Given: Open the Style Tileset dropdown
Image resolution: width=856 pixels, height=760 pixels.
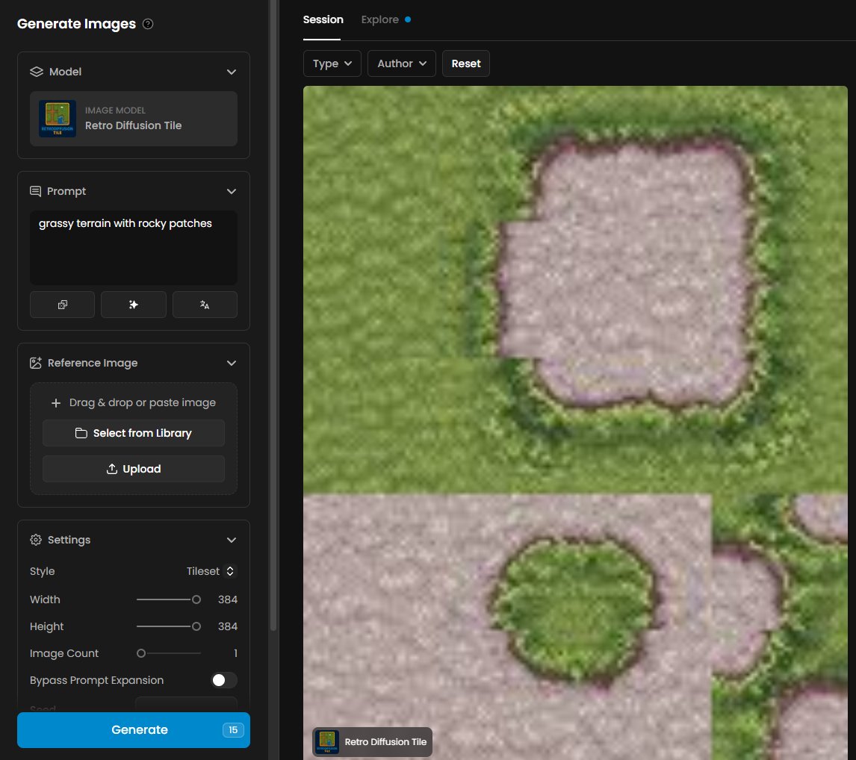Looking at the screenshot, I should tap(211, 571).
